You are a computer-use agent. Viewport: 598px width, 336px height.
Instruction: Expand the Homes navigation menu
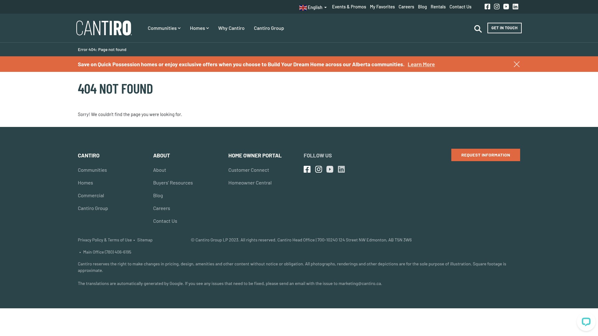pos(199,28)
